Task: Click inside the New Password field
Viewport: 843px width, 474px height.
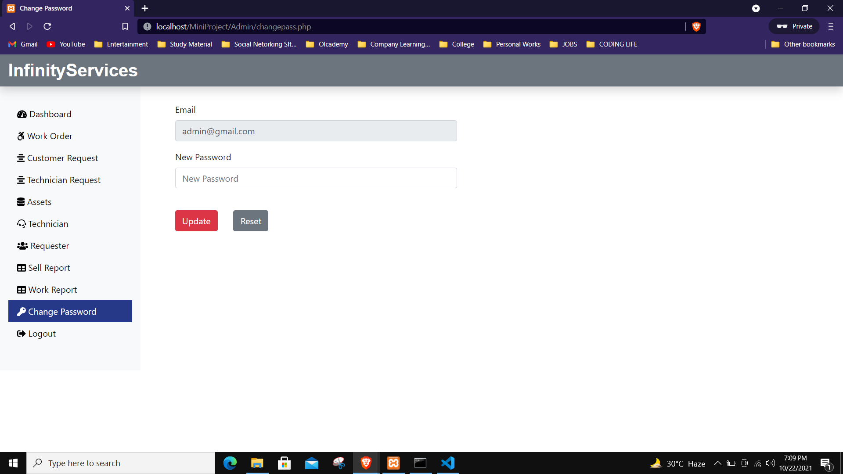Action: [x=316, y=178]
